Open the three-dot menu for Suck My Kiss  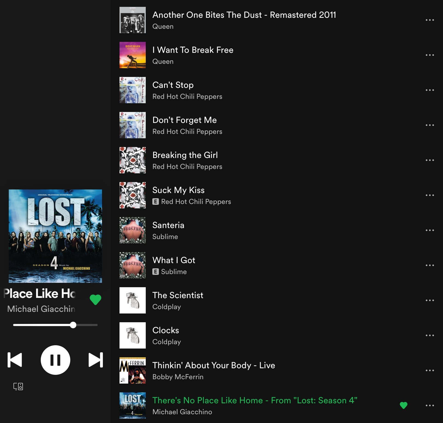tap(430, 195)
